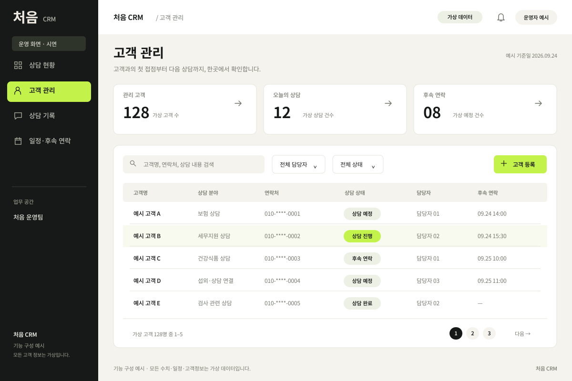Click the 가상 데이터 pill button

(460, 17)
